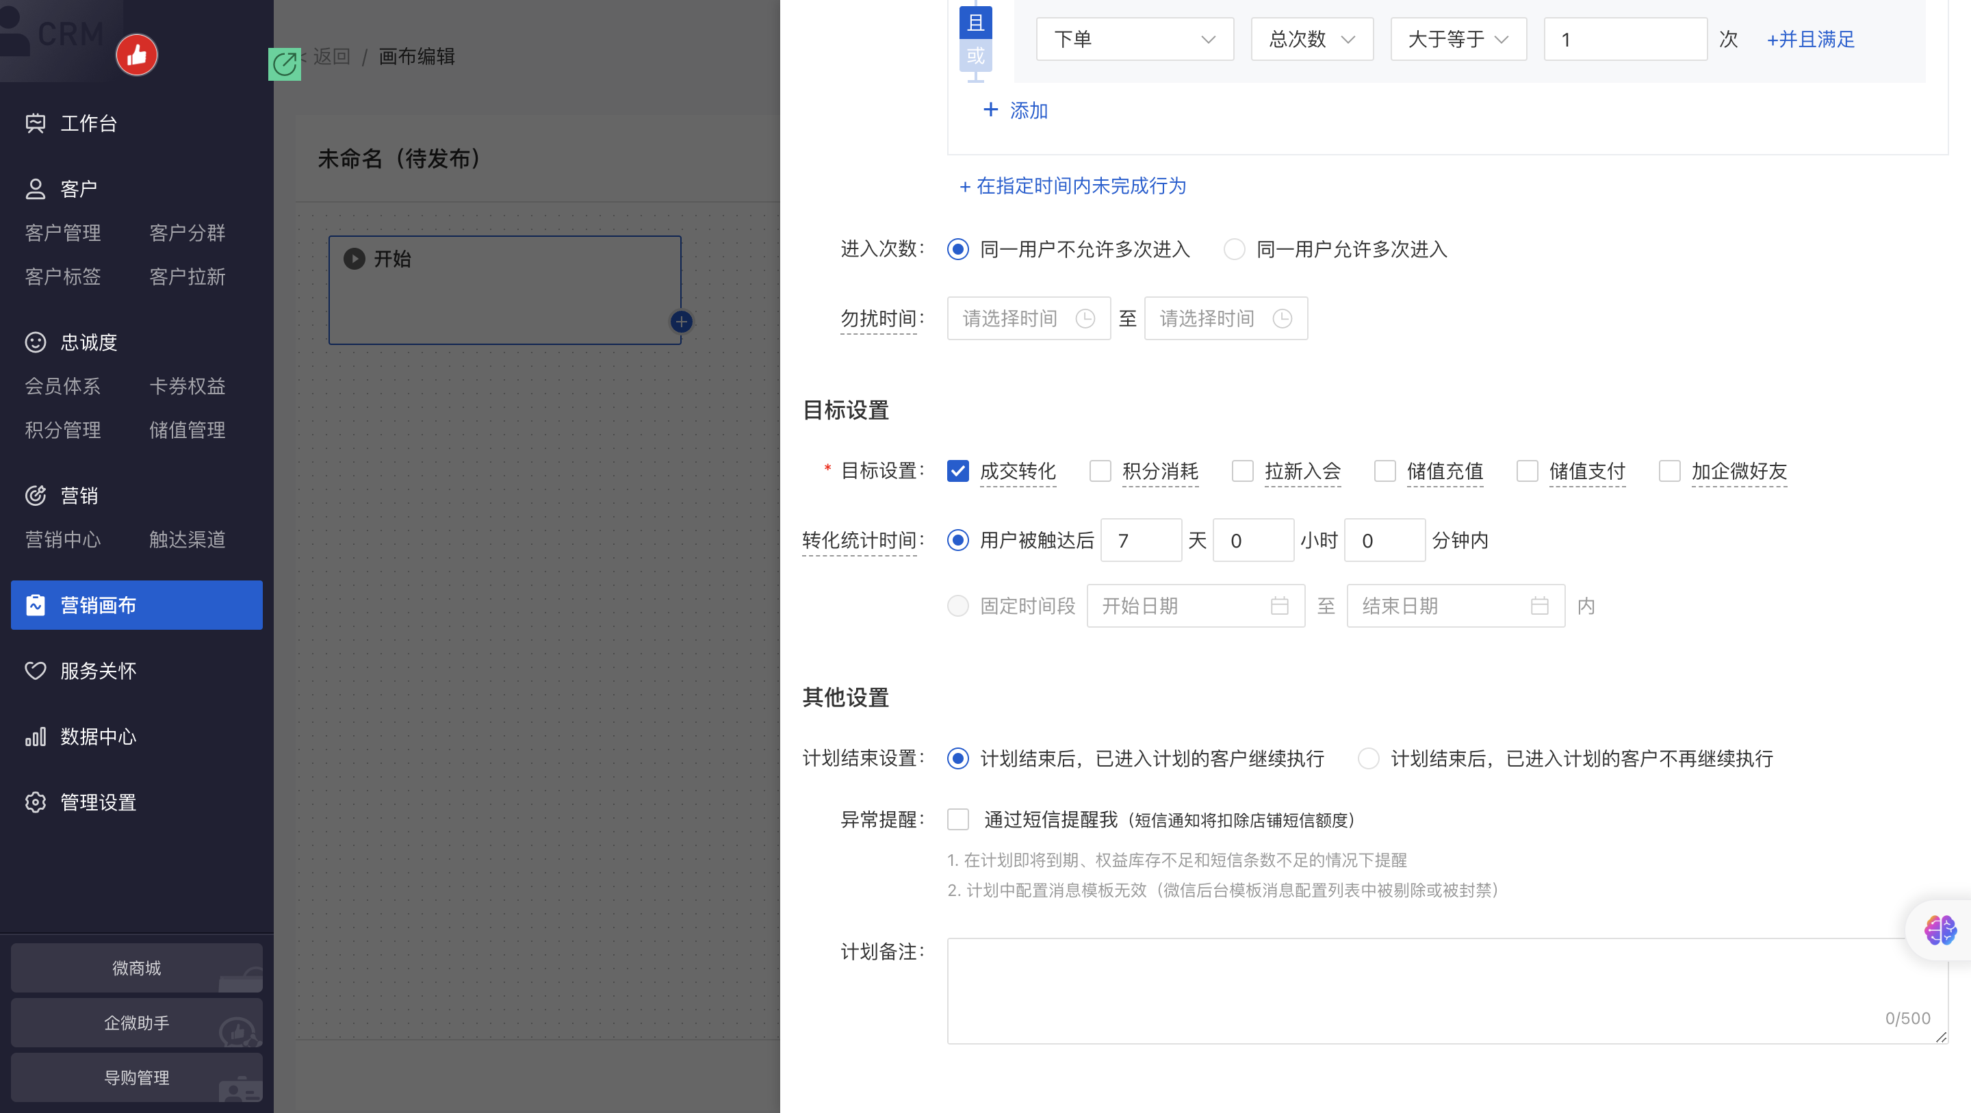This screenshot has width=1971, height=1113.
Task: Click + 在指定时间内未完成行为 link
Action: (x=1072, y=186)
